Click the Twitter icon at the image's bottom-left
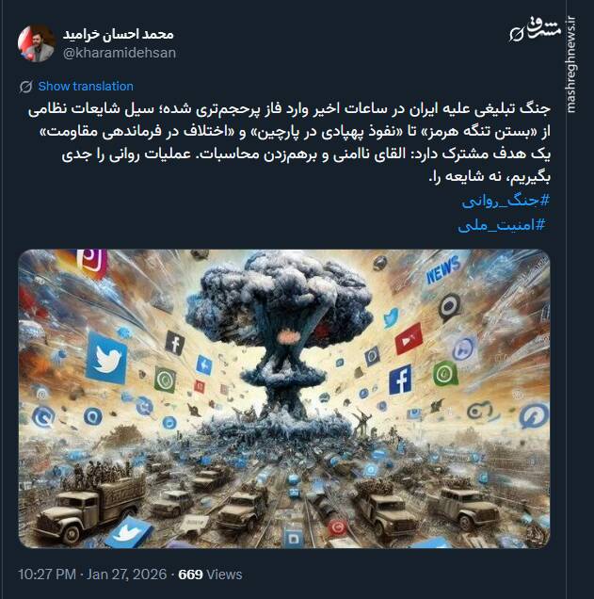This screenshot has height=599, width=594. 128,531
